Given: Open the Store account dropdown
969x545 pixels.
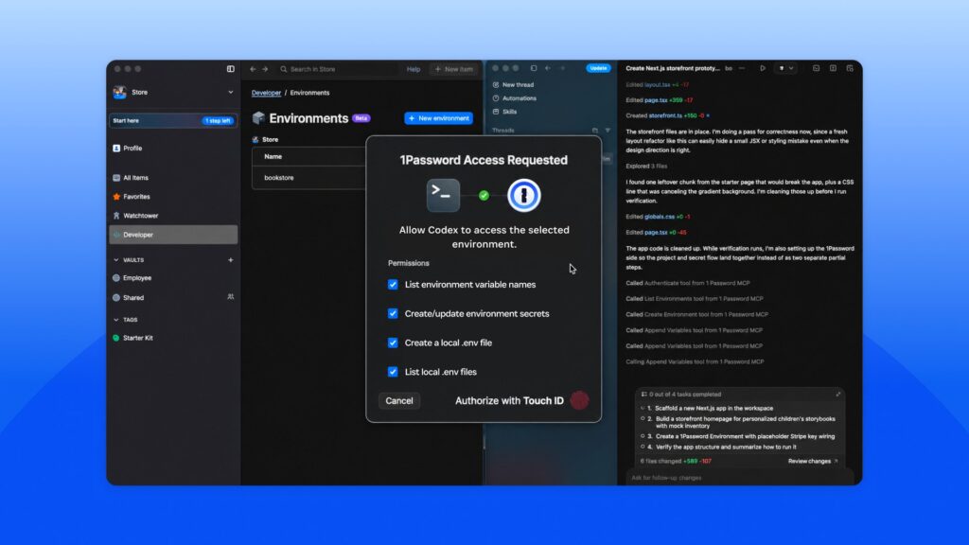Looking at the screenshot, I should point(231,92).
